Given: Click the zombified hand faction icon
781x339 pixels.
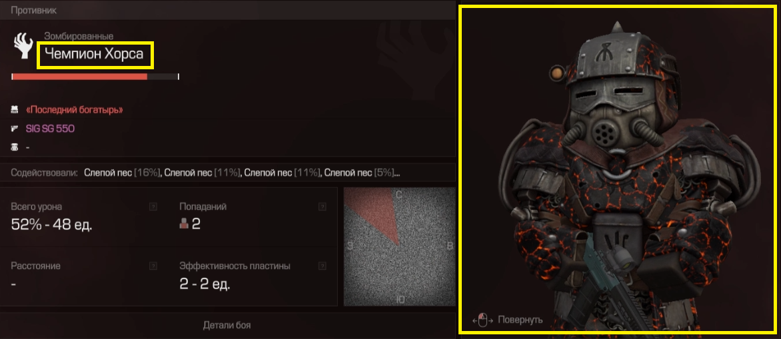Looking at the screenshot, I should click(x=21, y=47).
